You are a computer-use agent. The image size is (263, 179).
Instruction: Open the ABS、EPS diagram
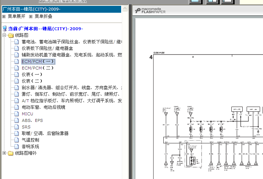[x=32, y=120]
